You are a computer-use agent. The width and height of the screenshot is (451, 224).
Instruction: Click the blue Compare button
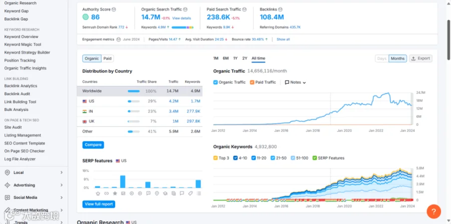[x=93, y=145]
